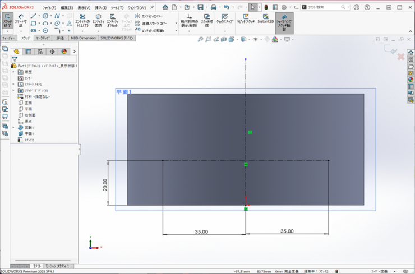The width and height of the screenshot is (415, 274).
Task: Click the 20.00 dimension value
Action: click(105, 185)
